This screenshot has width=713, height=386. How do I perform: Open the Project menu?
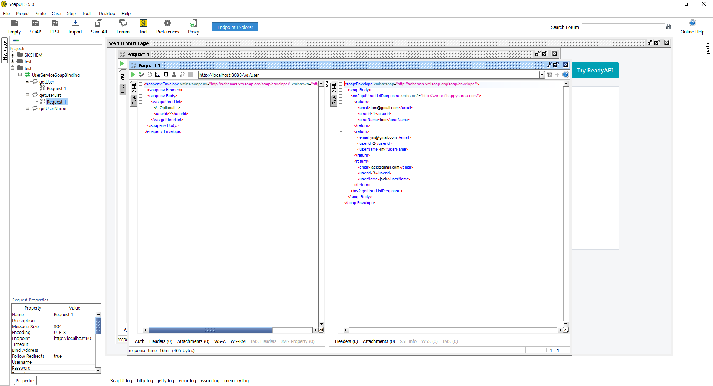click(x=23, y=13)
